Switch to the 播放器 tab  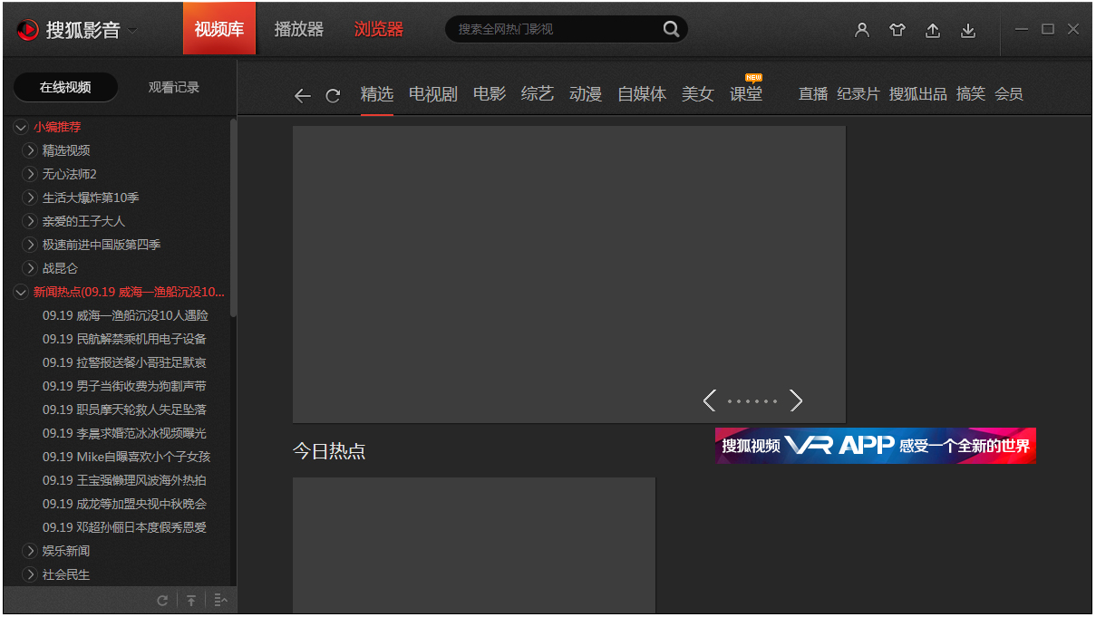298,29
